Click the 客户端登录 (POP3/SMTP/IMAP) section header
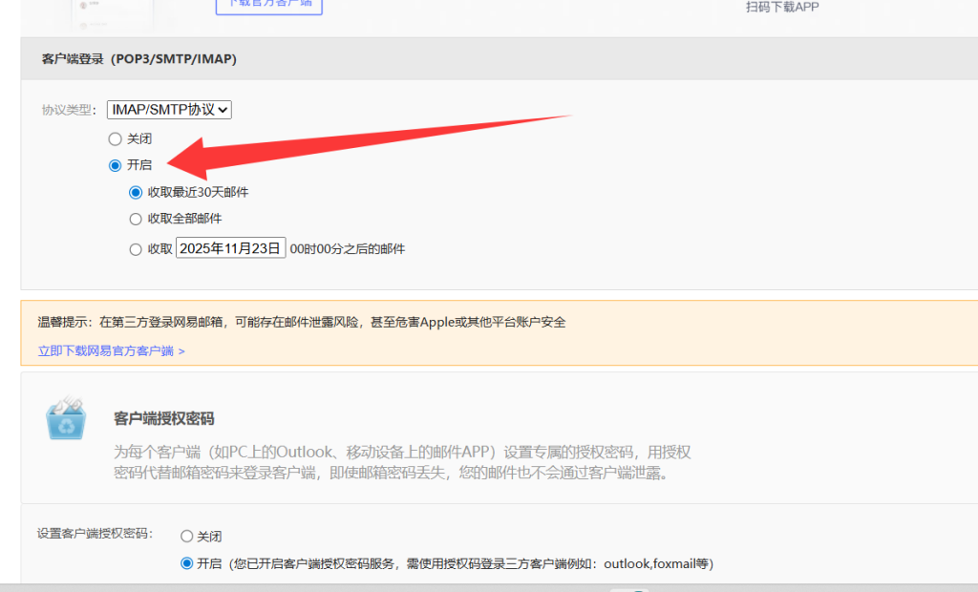The height and width of the screenshot is (592, 978). pos(139,59)
